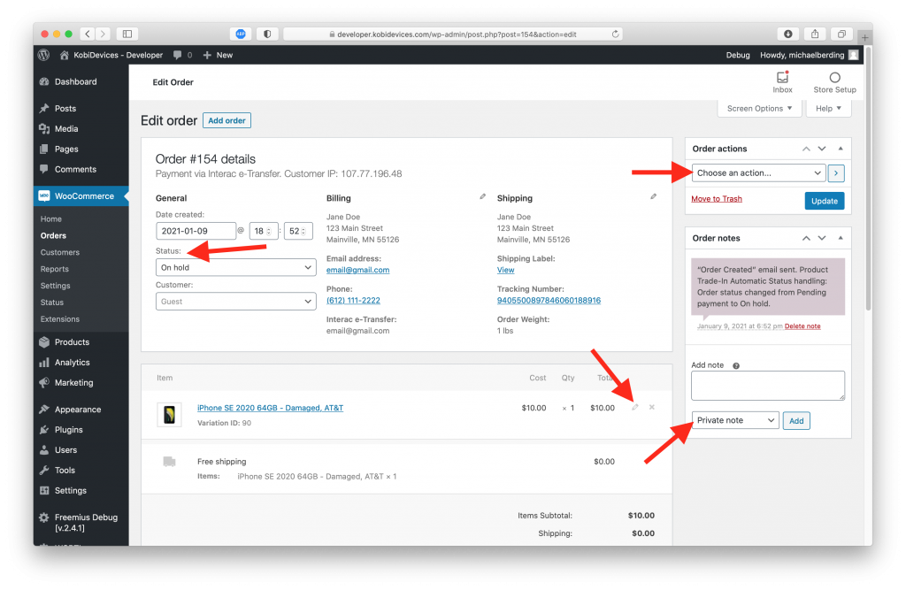Click Safari forward button
The height and width of the screenshot is (590, 906).
coord(103,34)
